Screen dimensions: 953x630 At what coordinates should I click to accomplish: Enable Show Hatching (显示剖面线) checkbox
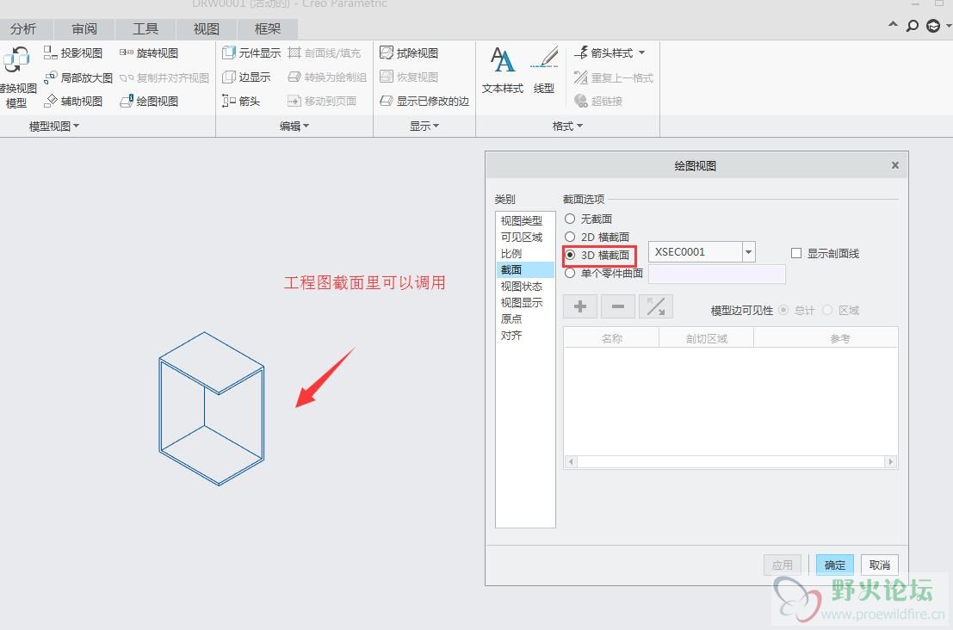[796, 253]
